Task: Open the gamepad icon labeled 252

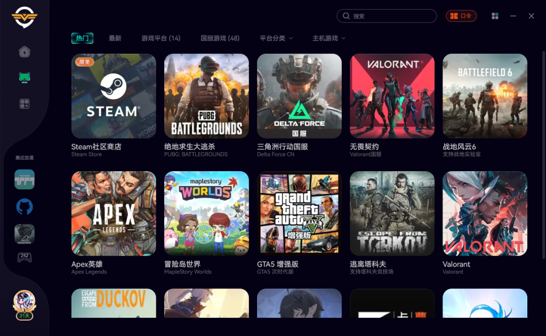Action: click(25, 257)
